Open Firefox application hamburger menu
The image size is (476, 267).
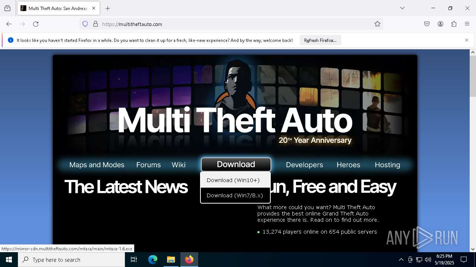[467, 24]
